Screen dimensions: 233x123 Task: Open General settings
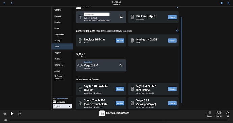(62, 10)
